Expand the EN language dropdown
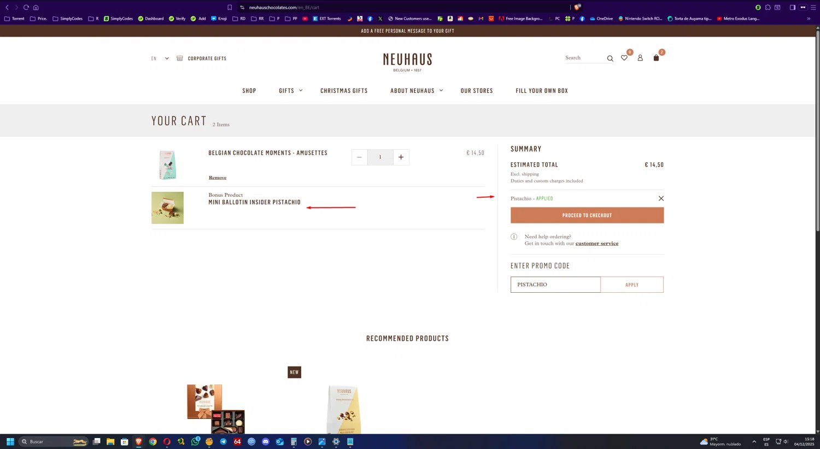 pyautogui.click(x=167, y=58)
